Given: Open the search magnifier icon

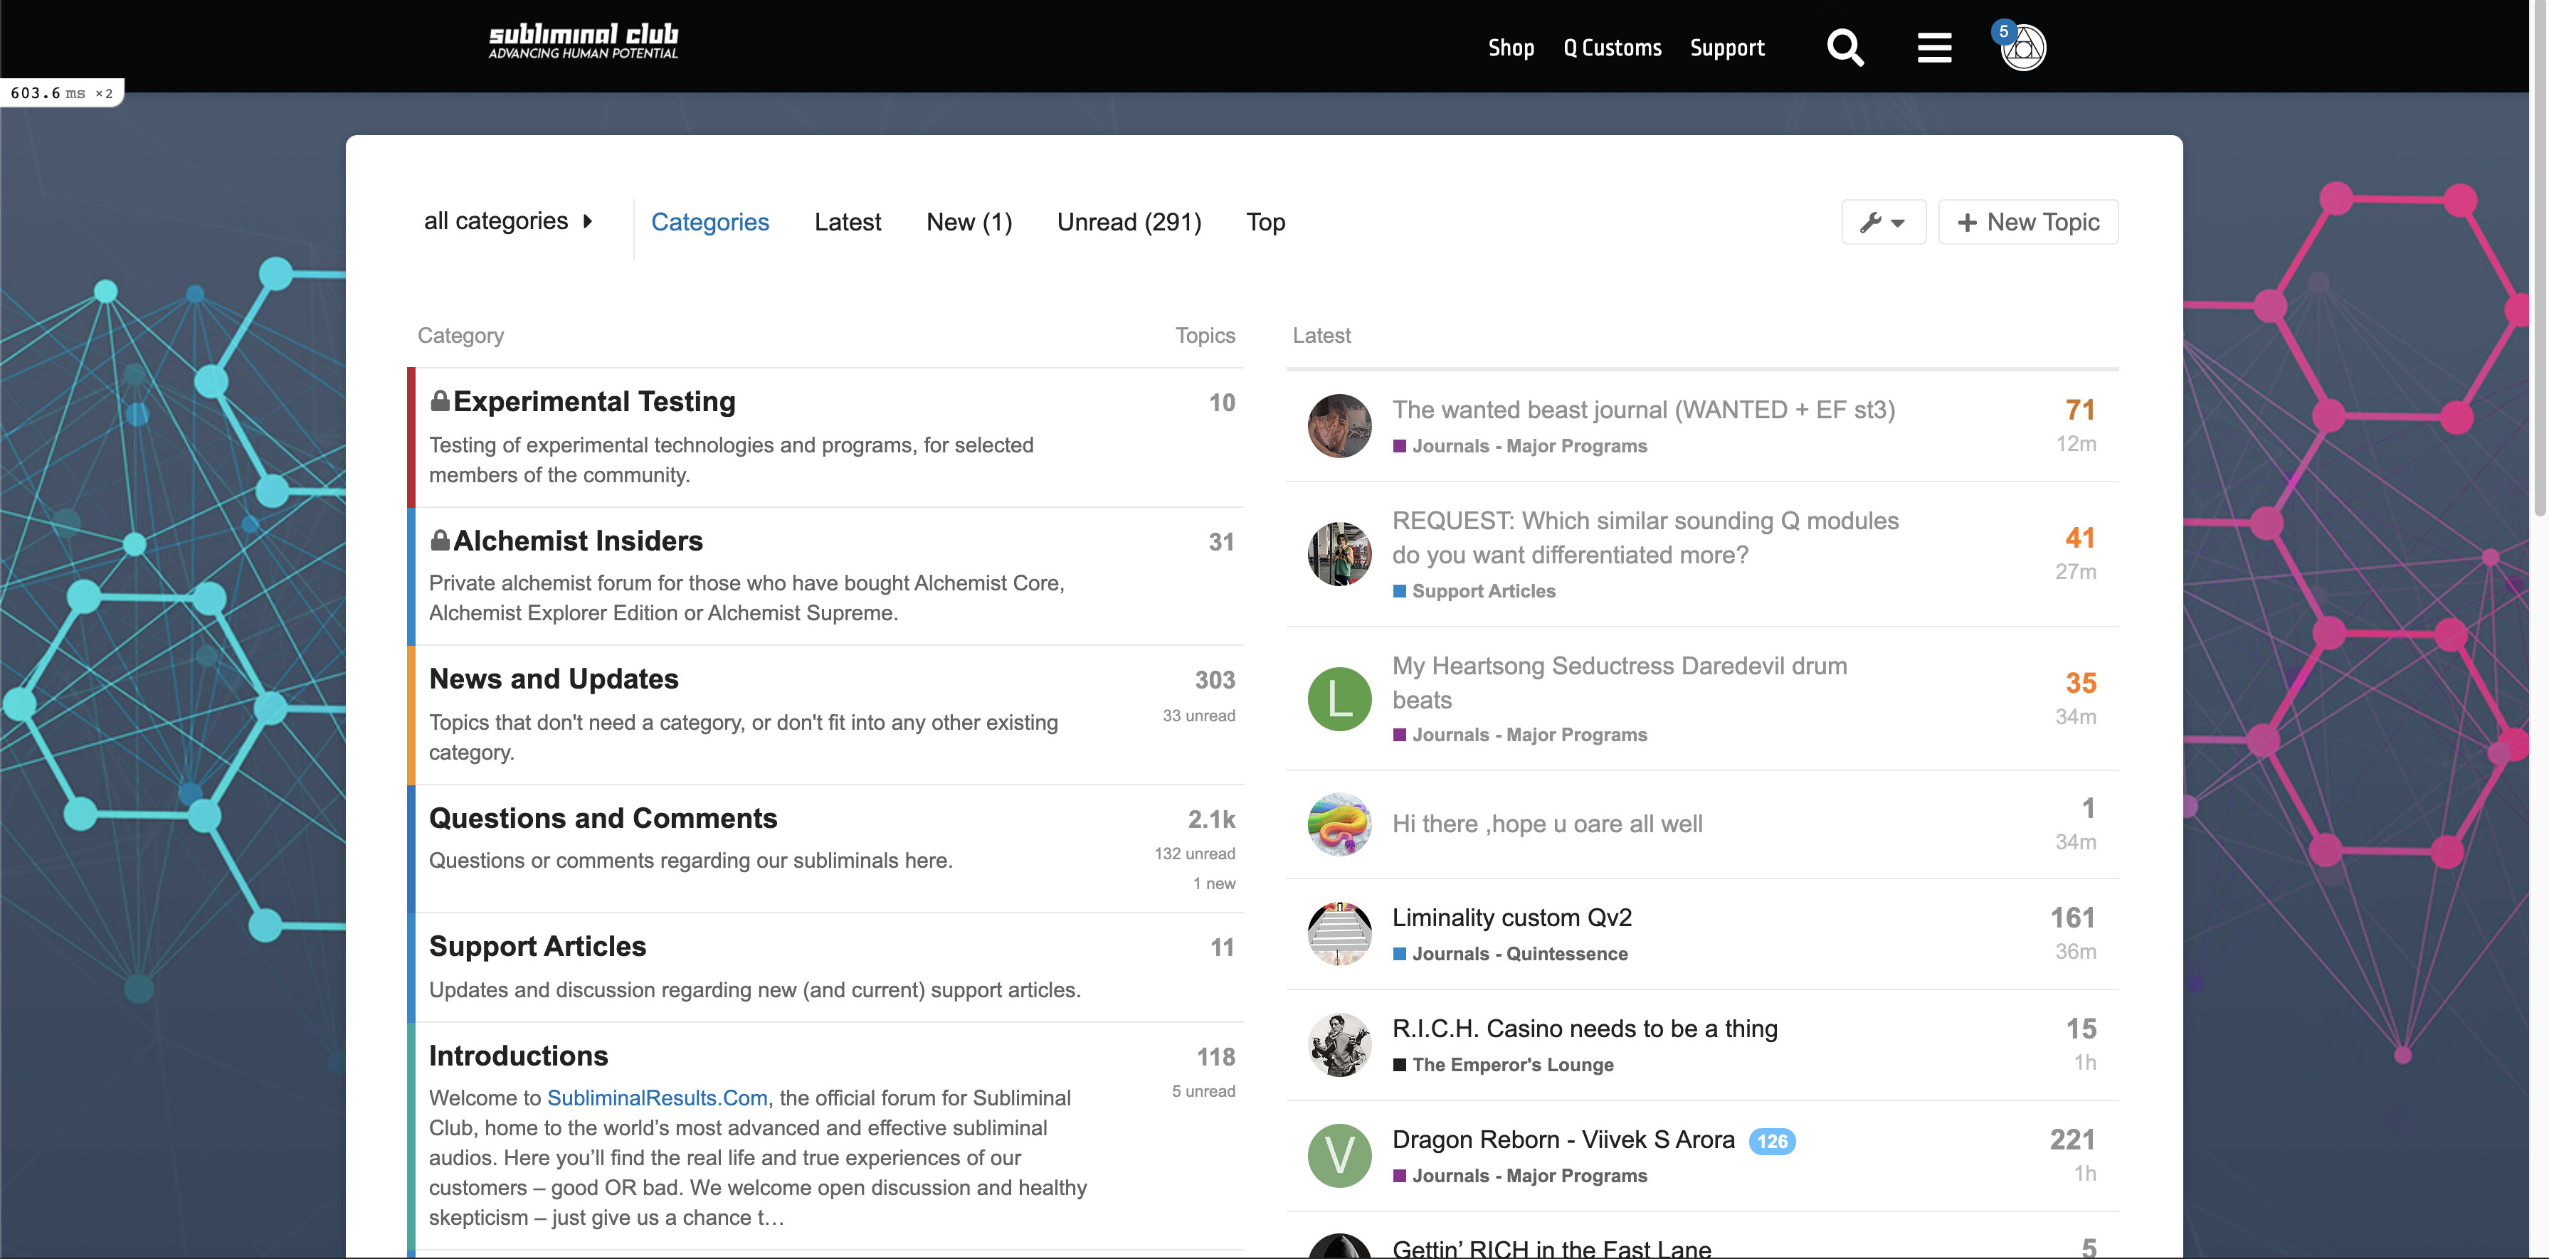Looking at the screenshot, I should (1845, 48).
